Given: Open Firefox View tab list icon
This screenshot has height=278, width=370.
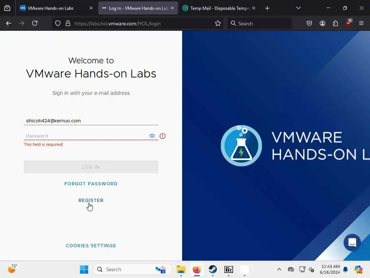Looking at the screenshot, I should click(x=7, y=8).
